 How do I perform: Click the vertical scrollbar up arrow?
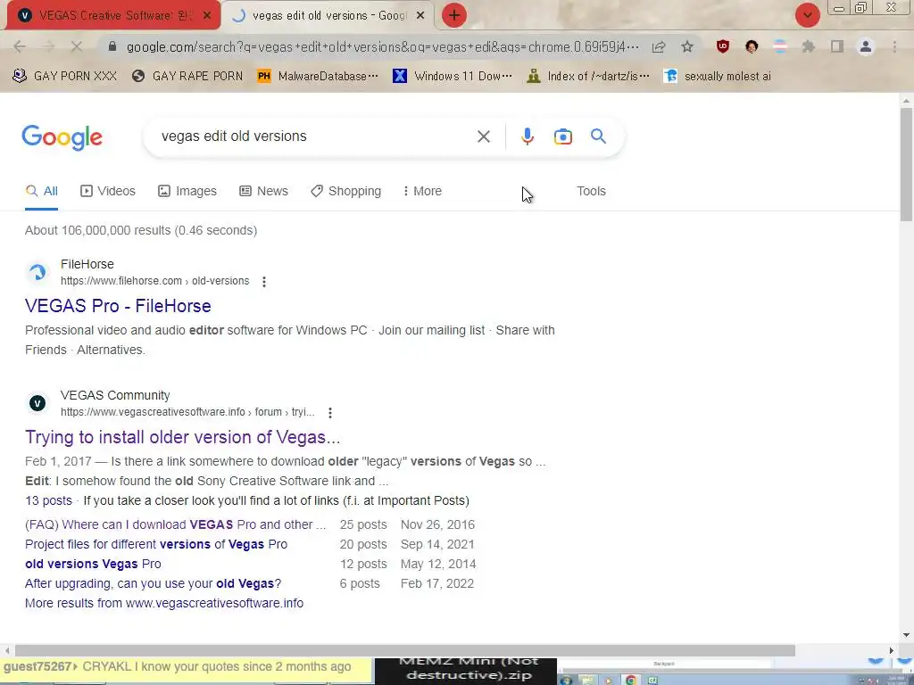coord(907,102)
